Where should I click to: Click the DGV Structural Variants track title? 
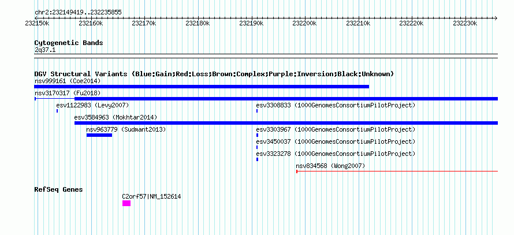click(x=214, y=74)
